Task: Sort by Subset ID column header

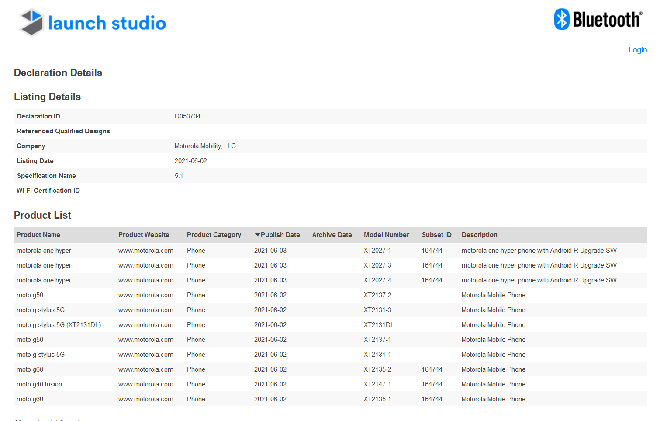Action: tap(437, 235)
